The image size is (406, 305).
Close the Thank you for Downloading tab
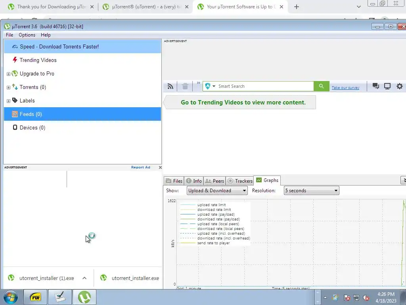tap(92, 7)
